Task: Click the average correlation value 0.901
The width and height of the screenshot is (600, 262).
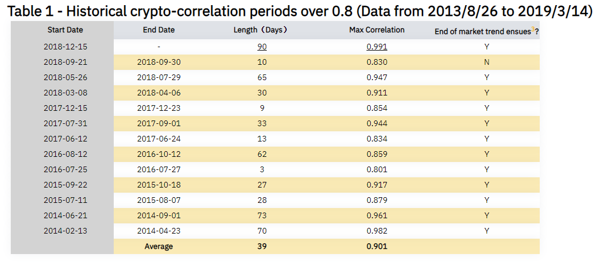Action: point(376,247)
